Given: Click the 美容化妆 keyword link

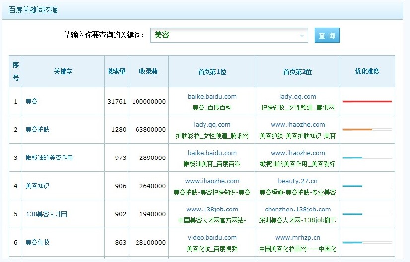Looking at the screenshot, I should tap(38, 243).
